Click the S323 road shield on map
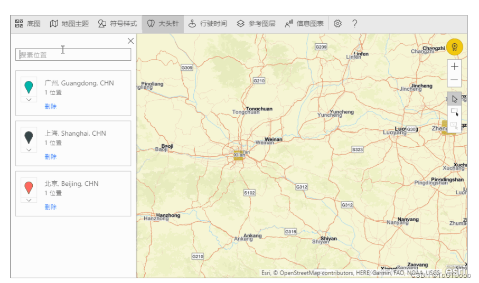Screen dimensions: 479x283 (x=358, y=149)
